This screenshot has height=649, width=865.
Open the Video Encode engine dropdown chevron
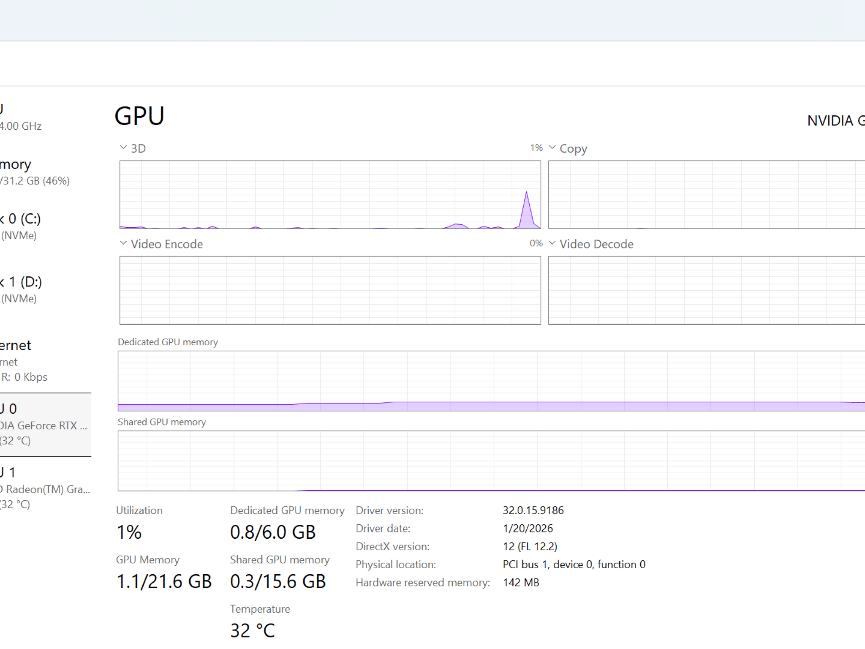coord(123,243)
